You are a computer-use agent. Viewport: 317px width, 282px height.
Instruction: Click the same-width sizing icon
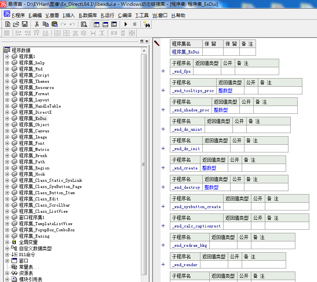(x=114, y=33)
